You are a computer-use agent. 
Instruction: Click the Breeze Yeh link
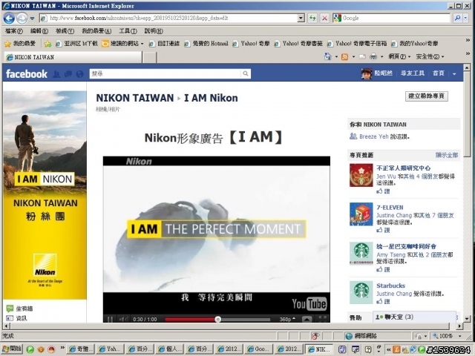(374, 136)
